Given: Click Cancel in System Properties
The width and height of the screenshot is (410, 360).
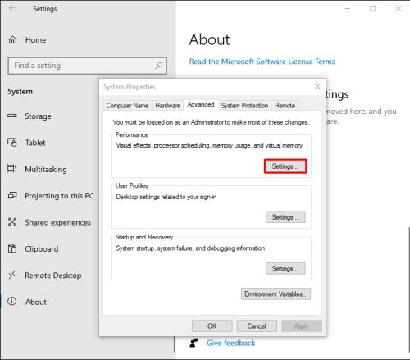Looking at the screenshot, I should pyautogui.click(x=257, y=326).
